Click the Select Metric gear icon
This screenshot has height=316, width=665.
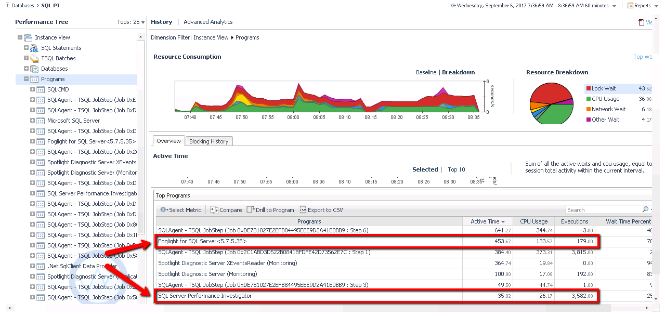coord(163,210)
